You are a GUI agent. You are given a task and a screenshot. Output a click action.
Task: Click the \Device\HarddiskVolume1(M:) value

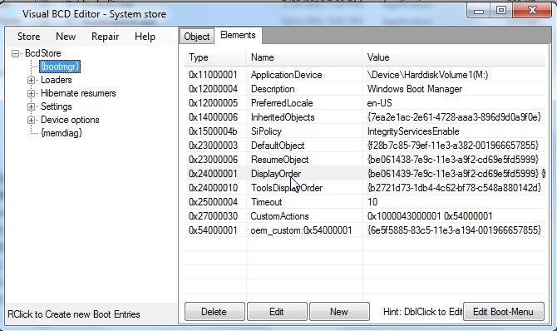click(427, 75)
